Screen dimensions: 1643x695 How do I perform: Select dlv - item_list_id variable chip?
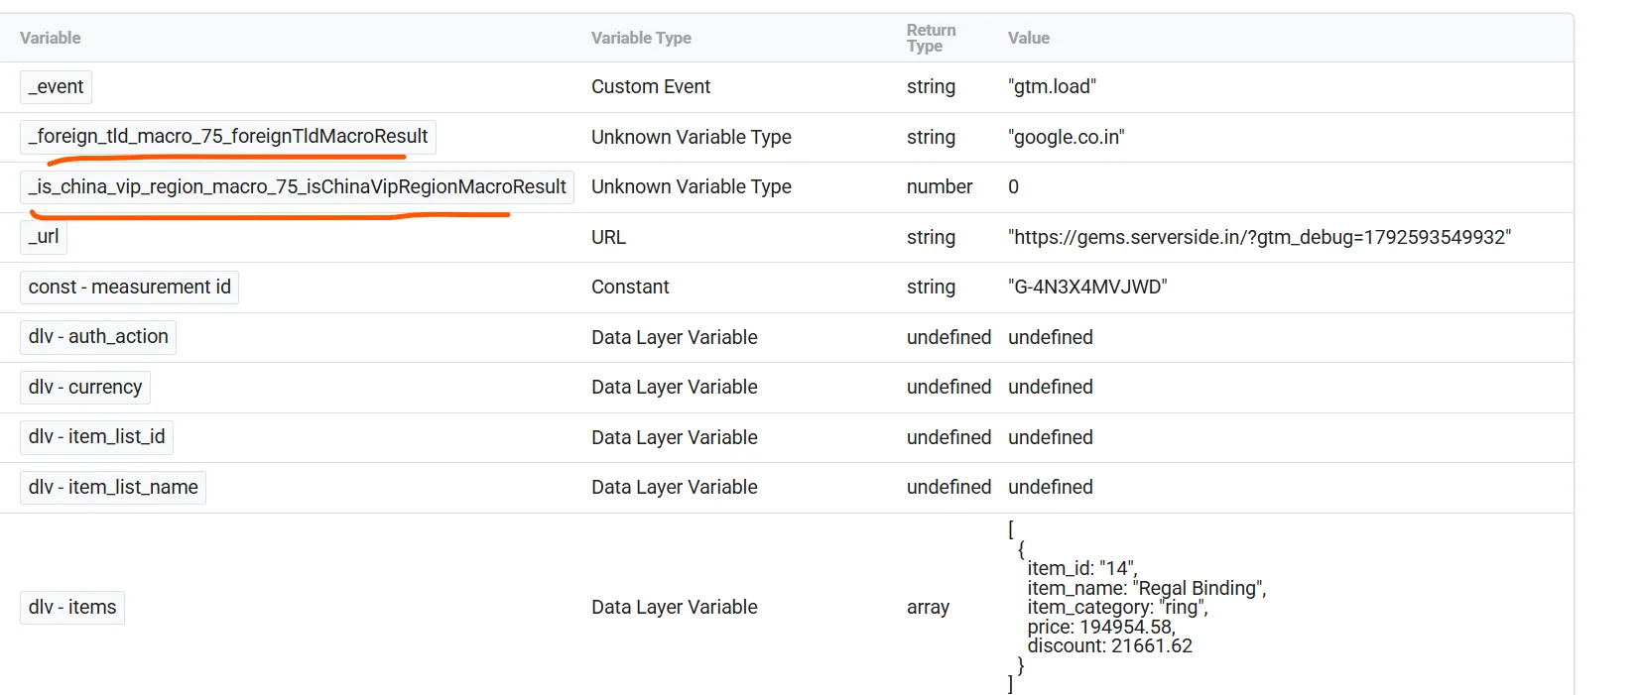[x=96, y=437]
